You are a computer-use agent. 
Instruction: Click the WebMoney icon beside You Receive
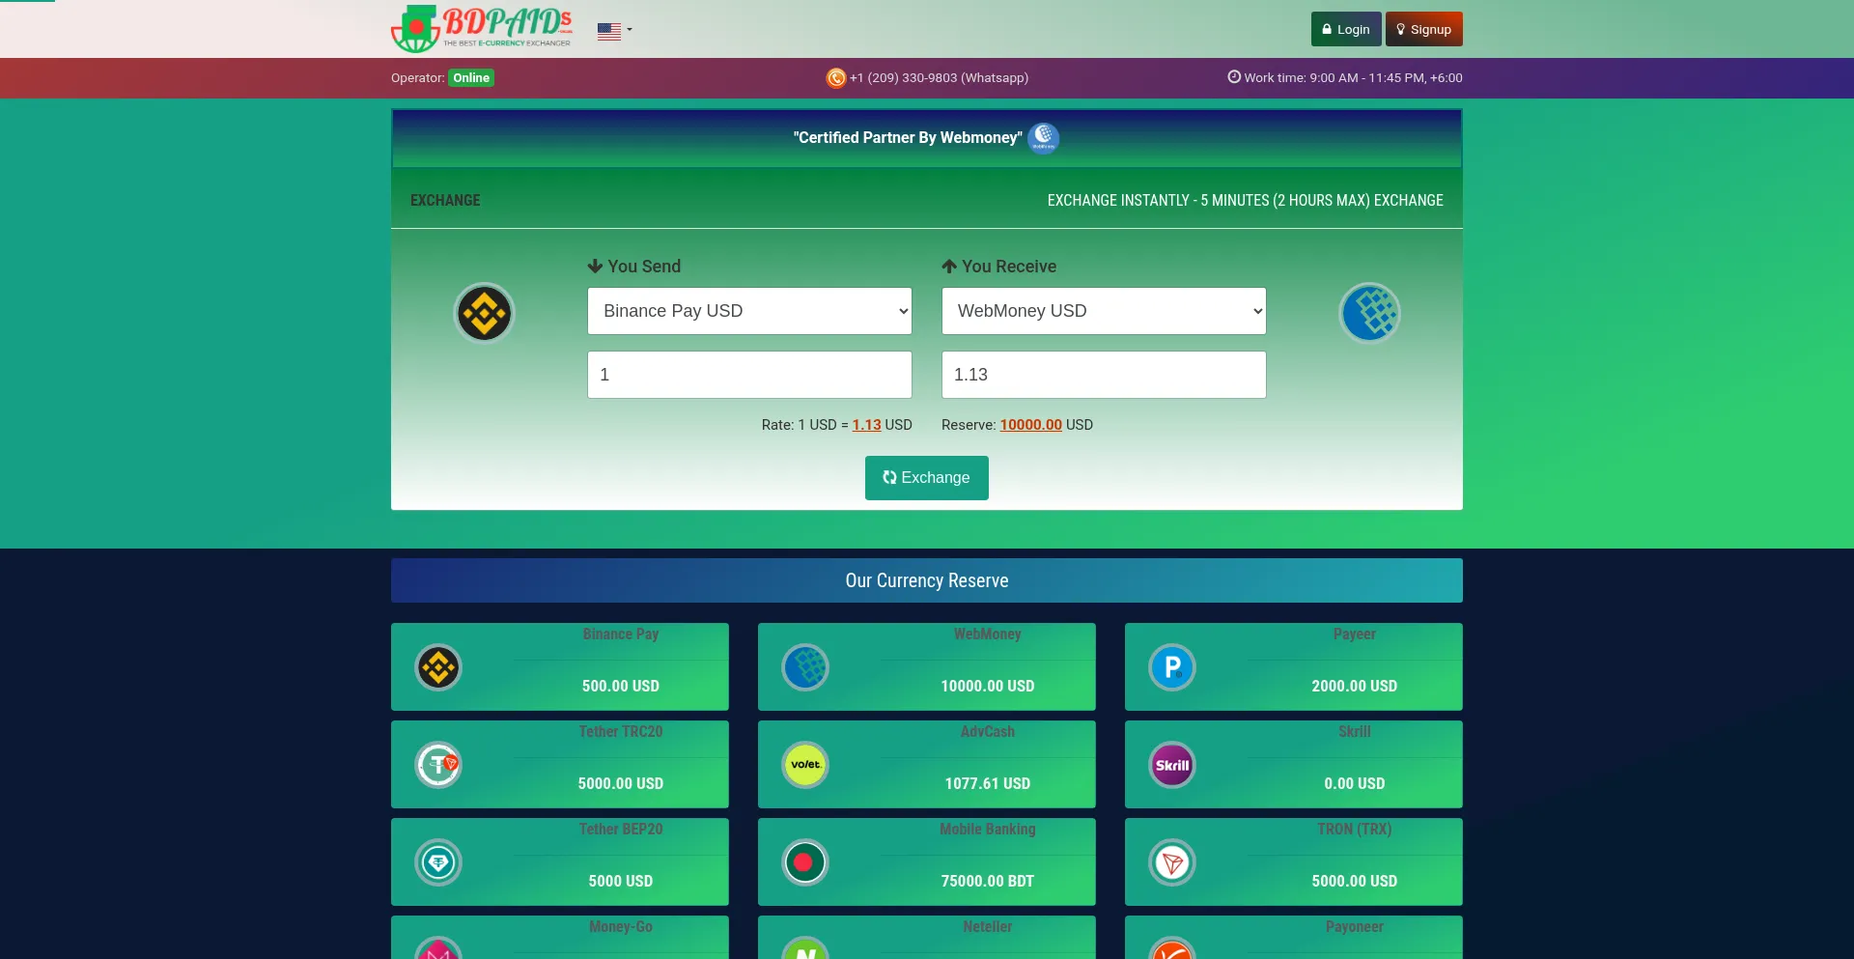(1369, 313)
